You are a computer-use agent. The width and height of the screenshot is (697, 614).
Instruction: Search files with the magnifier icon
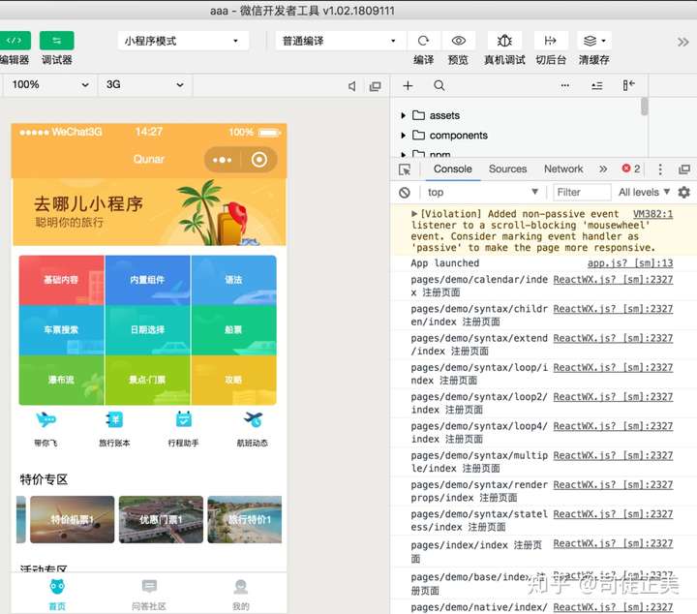tap(439, 85)
